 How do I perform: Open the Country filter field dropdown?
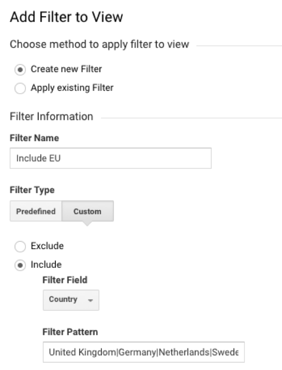pyautogui.click(x=71, y=300)
